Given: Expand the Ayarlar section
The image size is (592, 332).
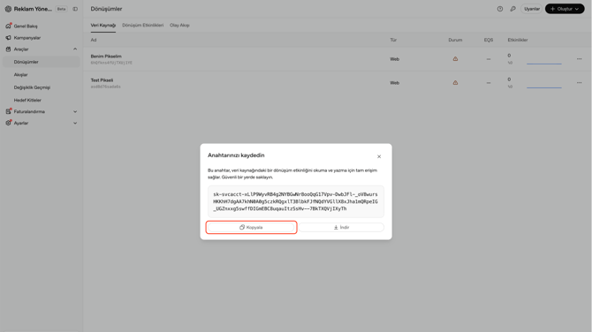Looking at the screenshot, I should [75, 123].
